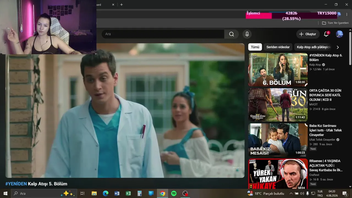Click the MVCİT channel name
352x198 pixels.
pos(314,105)
